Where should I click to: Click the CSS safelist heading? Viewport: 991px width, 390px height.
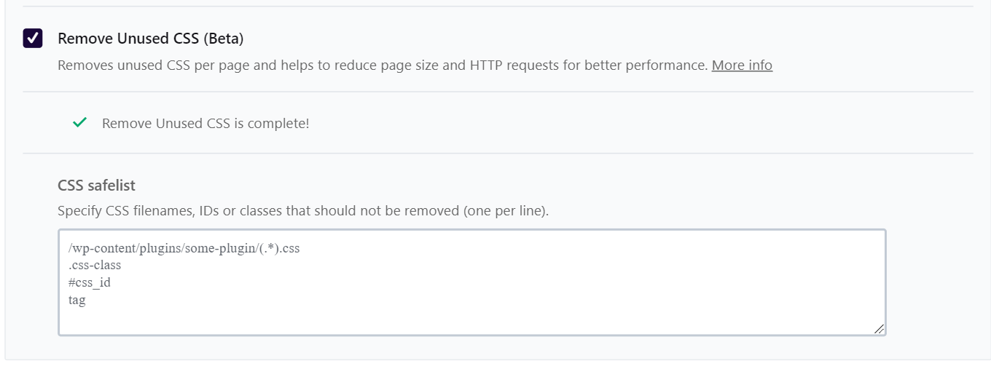click(x=96, y=186)
